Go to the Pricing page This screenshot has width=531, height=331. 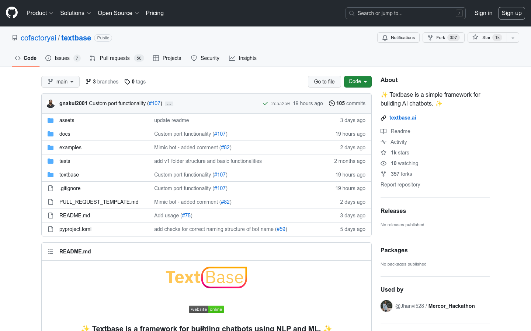155,13
